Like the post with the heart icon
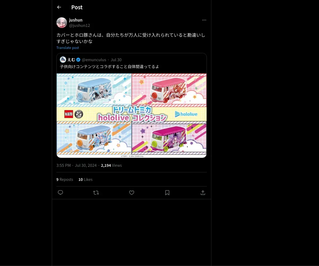 (x=132, y=193)
